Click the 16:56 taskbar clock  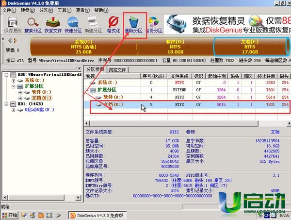284,215
